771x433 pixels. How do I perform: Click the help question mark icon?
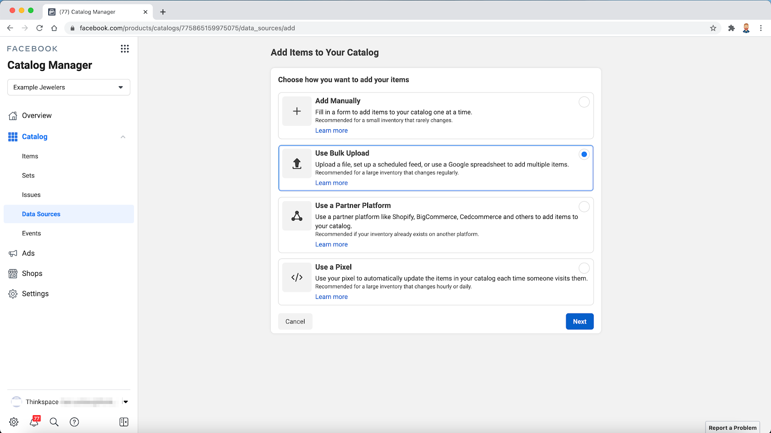click(x=74, y=422)
